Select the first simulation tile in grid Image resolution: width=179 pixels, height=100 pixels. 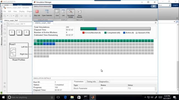pyautogui.click(x=35, y=41)
